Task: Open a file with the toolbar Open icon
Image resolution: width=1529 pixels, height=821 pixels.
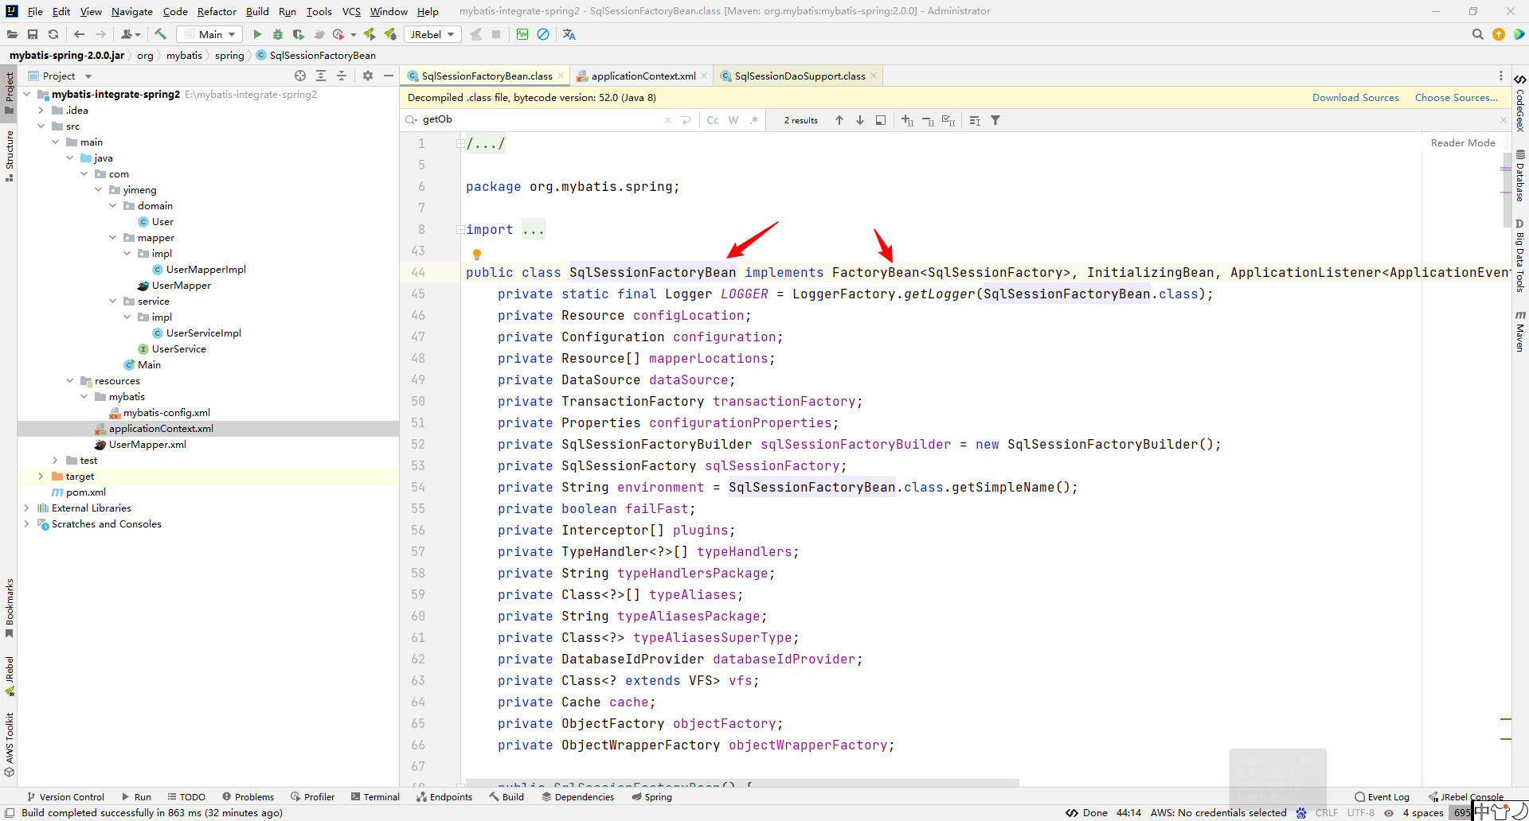Action: pyautogui.click(x=12, y=34)
